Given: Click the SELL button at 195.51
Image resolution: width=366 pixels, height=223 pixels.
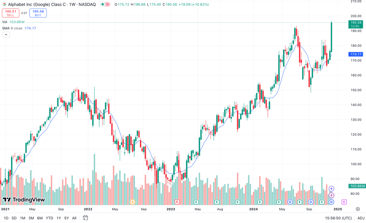Looking at the screenshot, I should (11, 13).
